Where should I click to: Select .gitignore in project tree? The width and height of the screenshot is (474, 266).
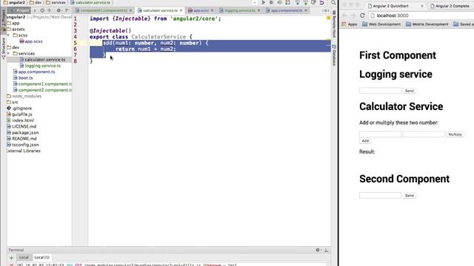tap(19, 109)
